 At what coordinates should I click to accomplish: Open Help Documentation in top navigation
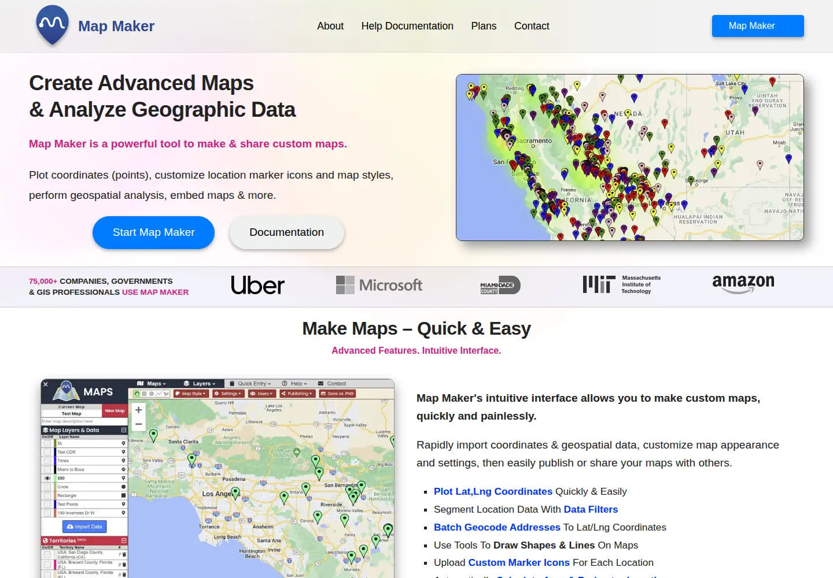click(x=407, y=26)
